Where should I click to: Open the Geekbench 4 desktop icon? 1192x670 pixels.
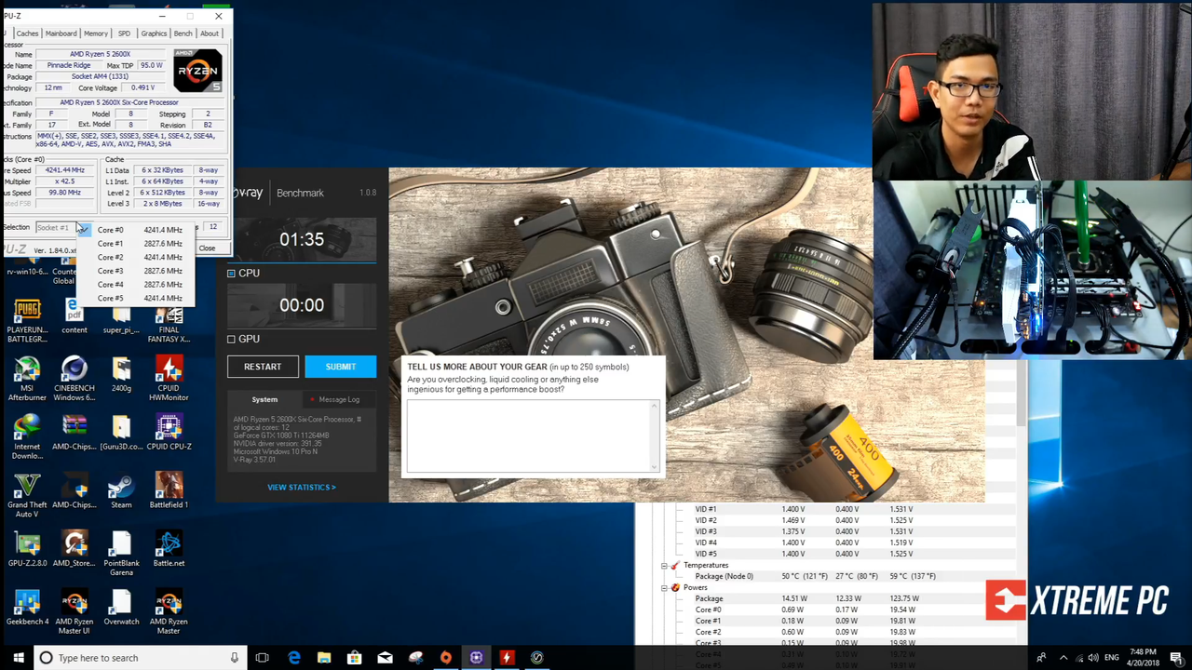tap(27, 609)
